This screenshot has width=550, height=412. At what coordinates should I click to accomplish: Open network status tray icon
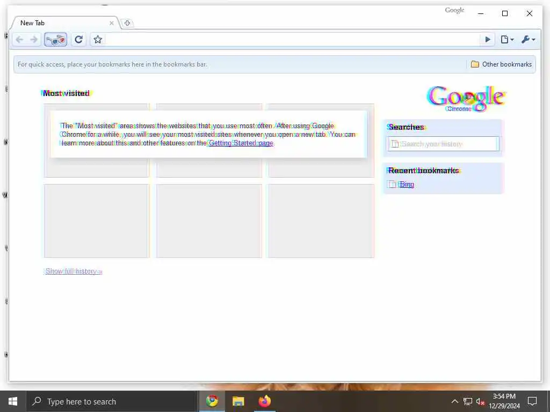click(468, 401)
